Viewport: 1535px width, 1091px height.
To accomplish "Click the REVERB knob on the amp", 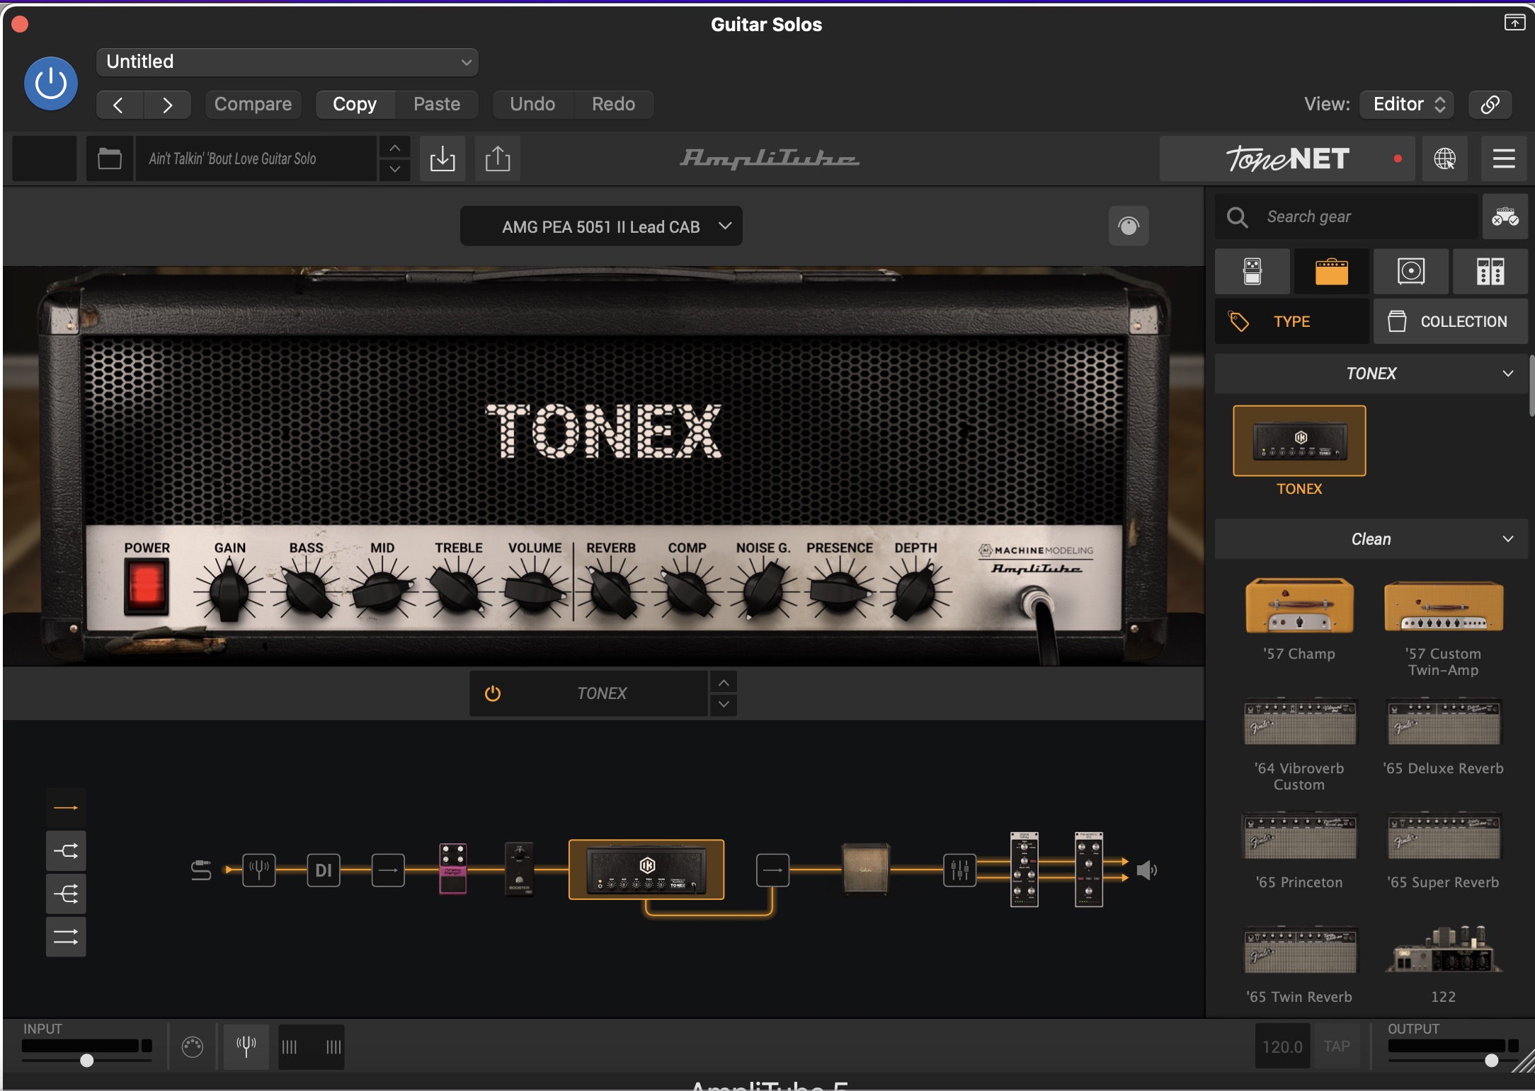I will coord(611,590).
